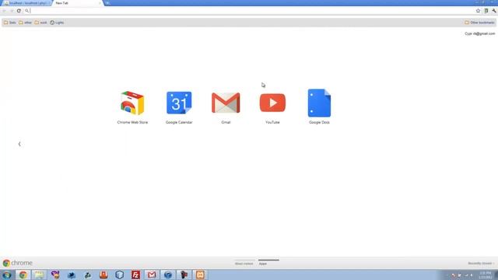The width and height of the screenshot is (498, 280).
Task: Click the extension icon beside the wrench
Action: [x=486, y=11]
